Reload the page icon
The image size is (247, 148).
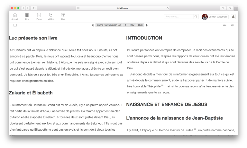point(168,8)
